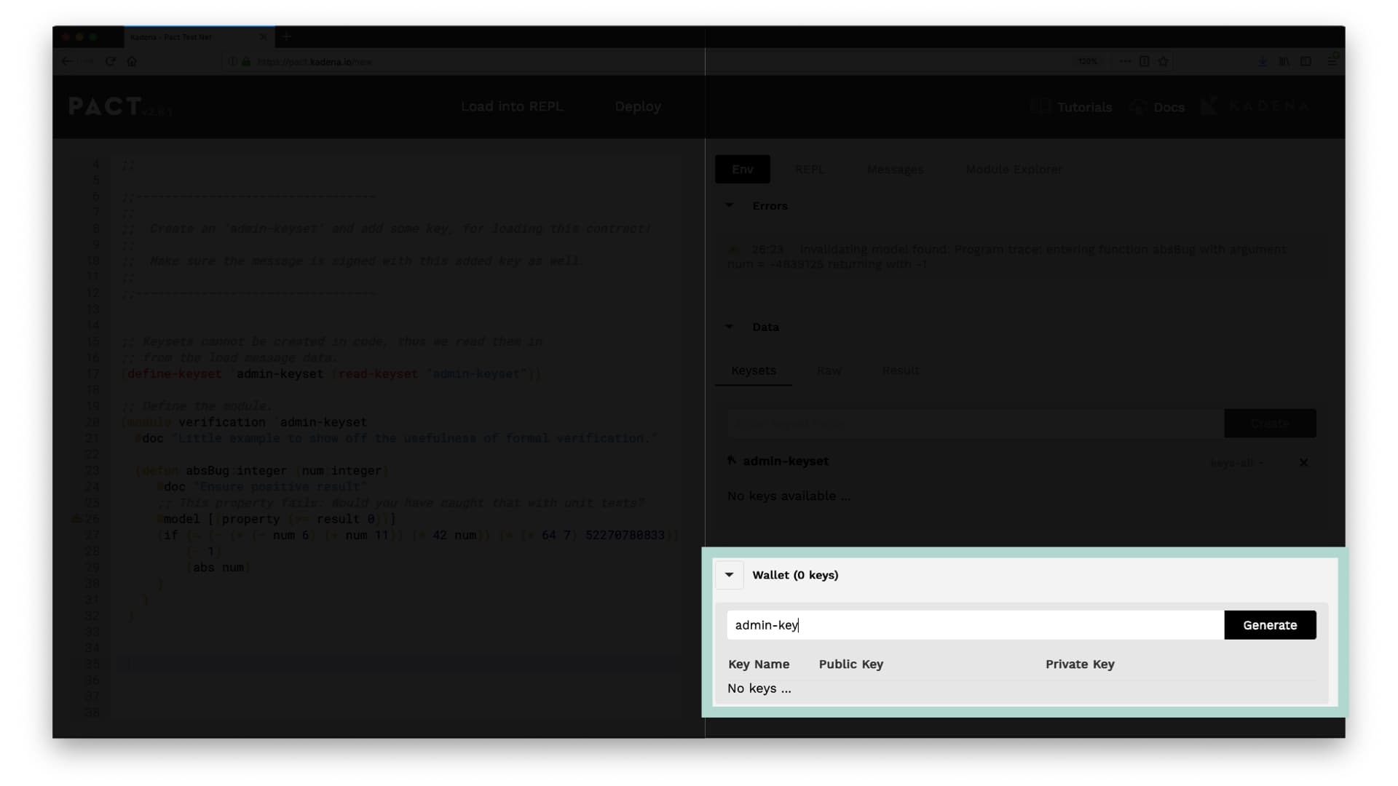The height and width of the screenshot is (786, 1398).
Task: Click the 'Wallet (0 keys)' heading
Action: (x=795, y=575)
